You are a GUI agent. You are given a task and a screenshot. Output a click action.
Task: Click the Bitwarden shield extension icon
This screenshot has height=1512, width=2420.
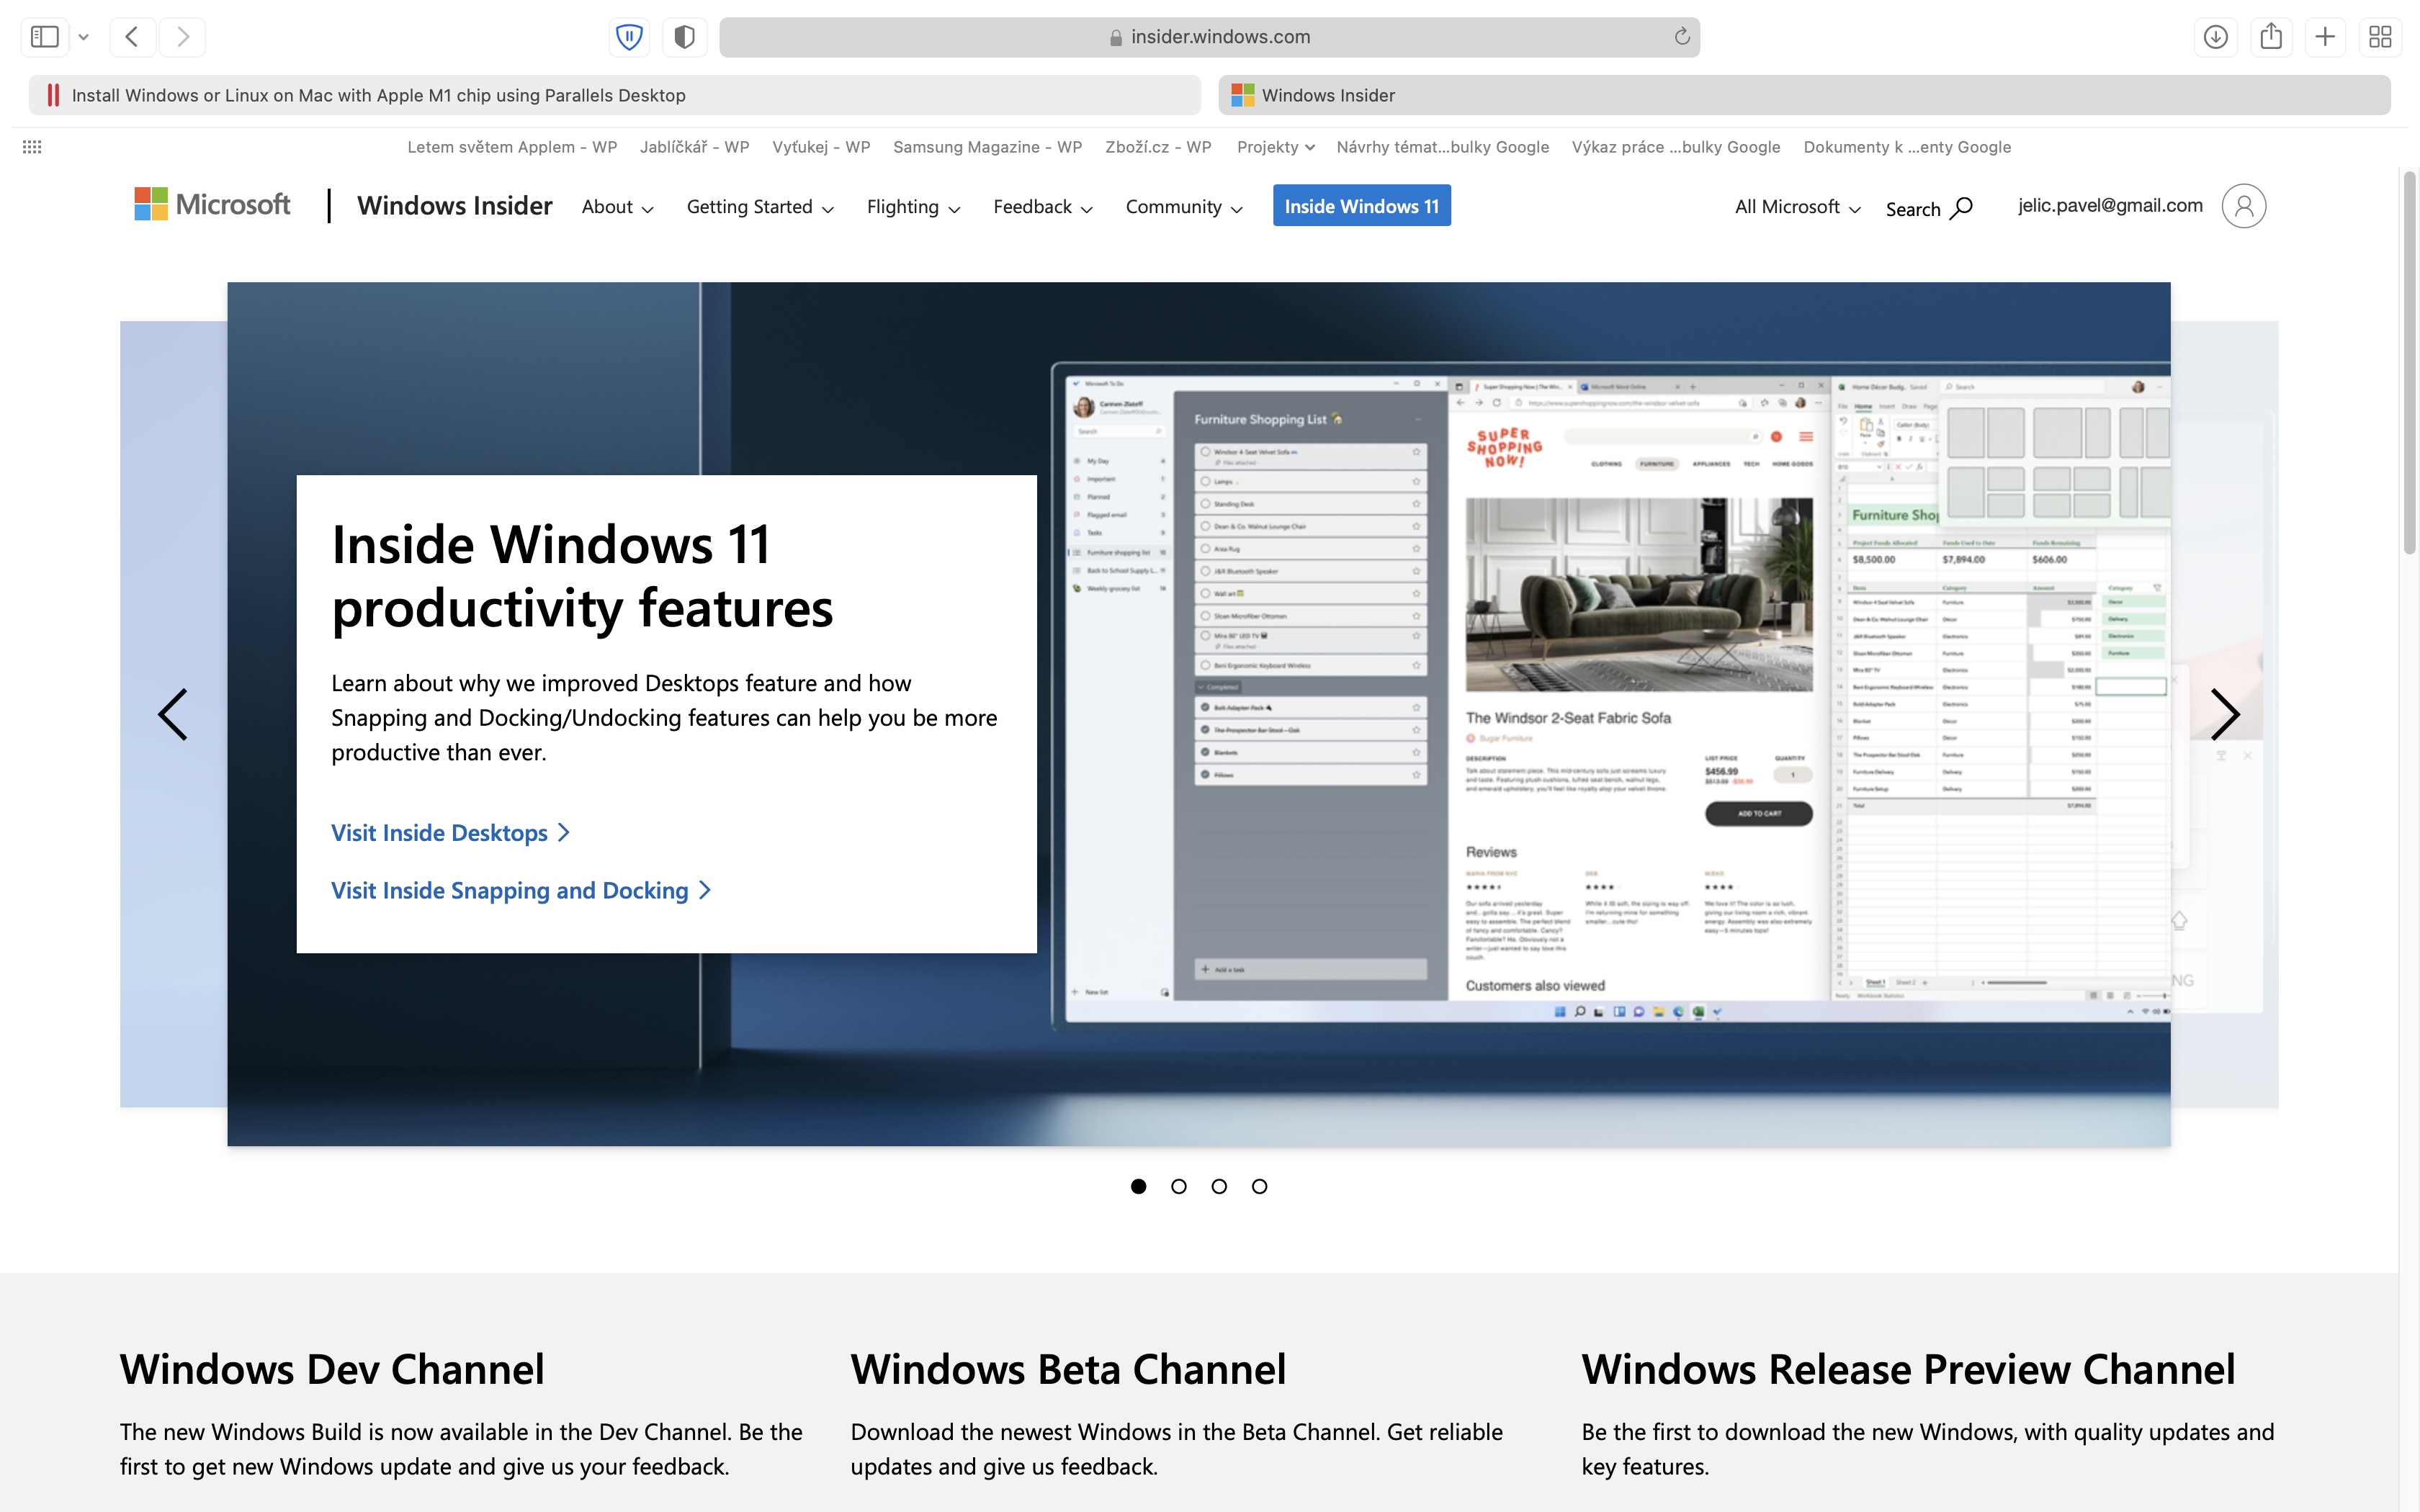pyautogui.click(x=629, y=37)
